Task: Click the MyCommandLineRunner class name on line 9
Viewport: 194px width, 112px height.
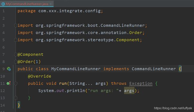Action: (x=76, y=69)
